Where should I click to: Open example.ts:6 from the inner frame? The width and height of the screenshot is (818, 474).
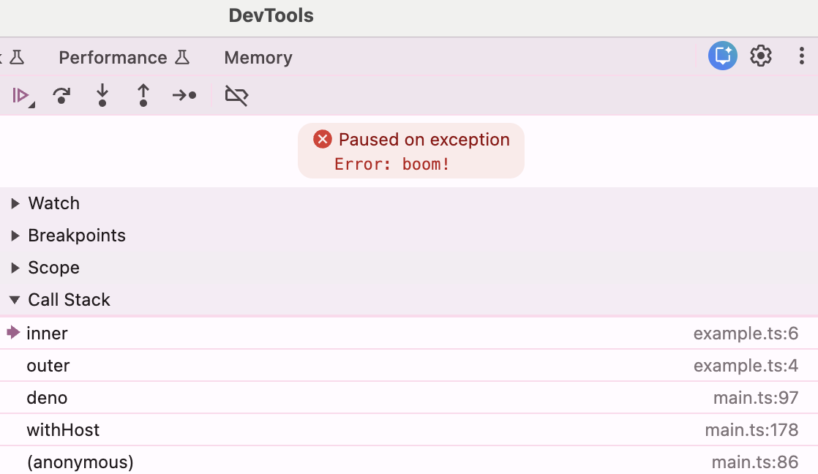746,333
